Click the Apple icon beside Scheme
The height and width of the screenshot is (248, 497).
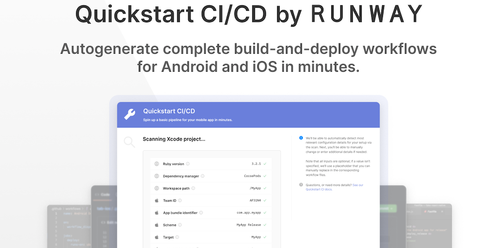click(x=157, y=225)
